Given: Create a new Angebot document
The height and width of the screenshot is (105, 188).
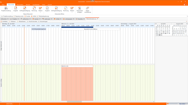Looking at the screenshot, I should pos(16,9).
